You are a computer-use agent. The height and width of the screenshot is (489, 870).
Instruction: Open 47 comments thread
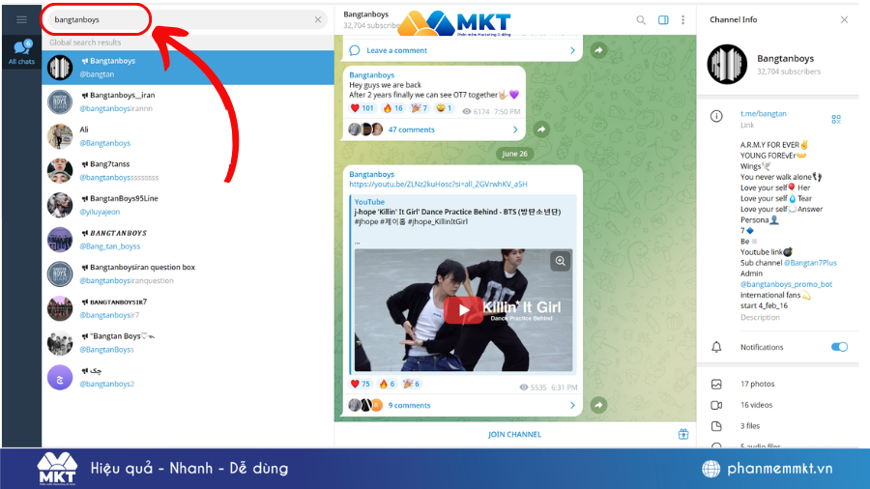coord(411,129)
